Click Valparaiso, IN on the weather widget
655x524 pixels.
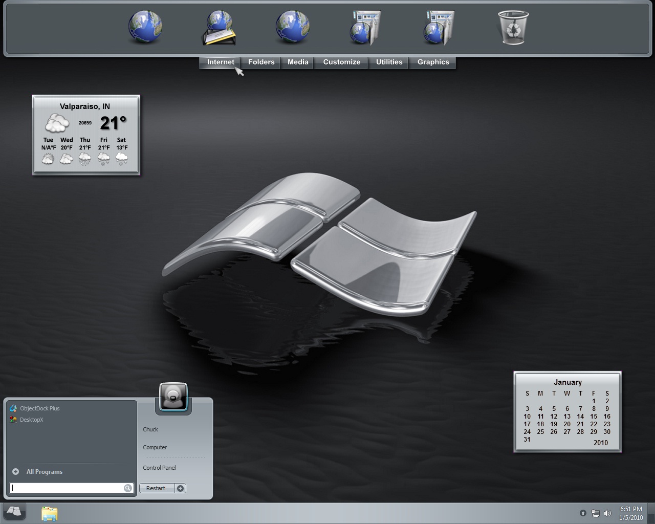(85, 106)
